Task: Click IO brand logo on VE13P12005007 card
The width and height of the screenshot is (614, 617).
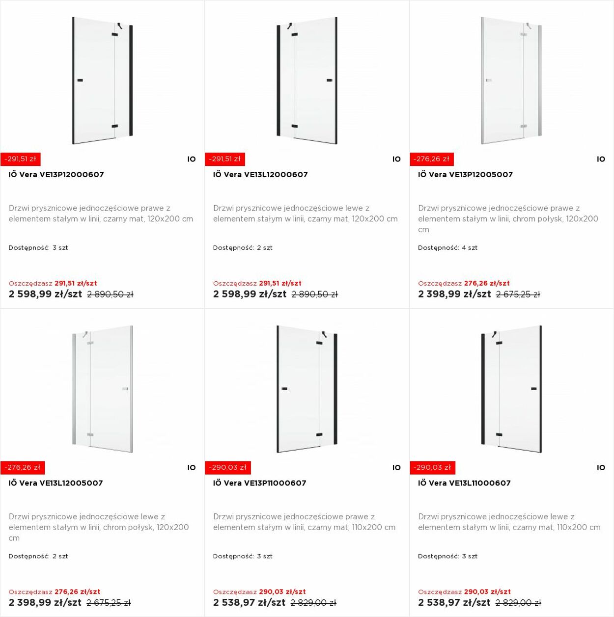Action: [x=601, y=159]
